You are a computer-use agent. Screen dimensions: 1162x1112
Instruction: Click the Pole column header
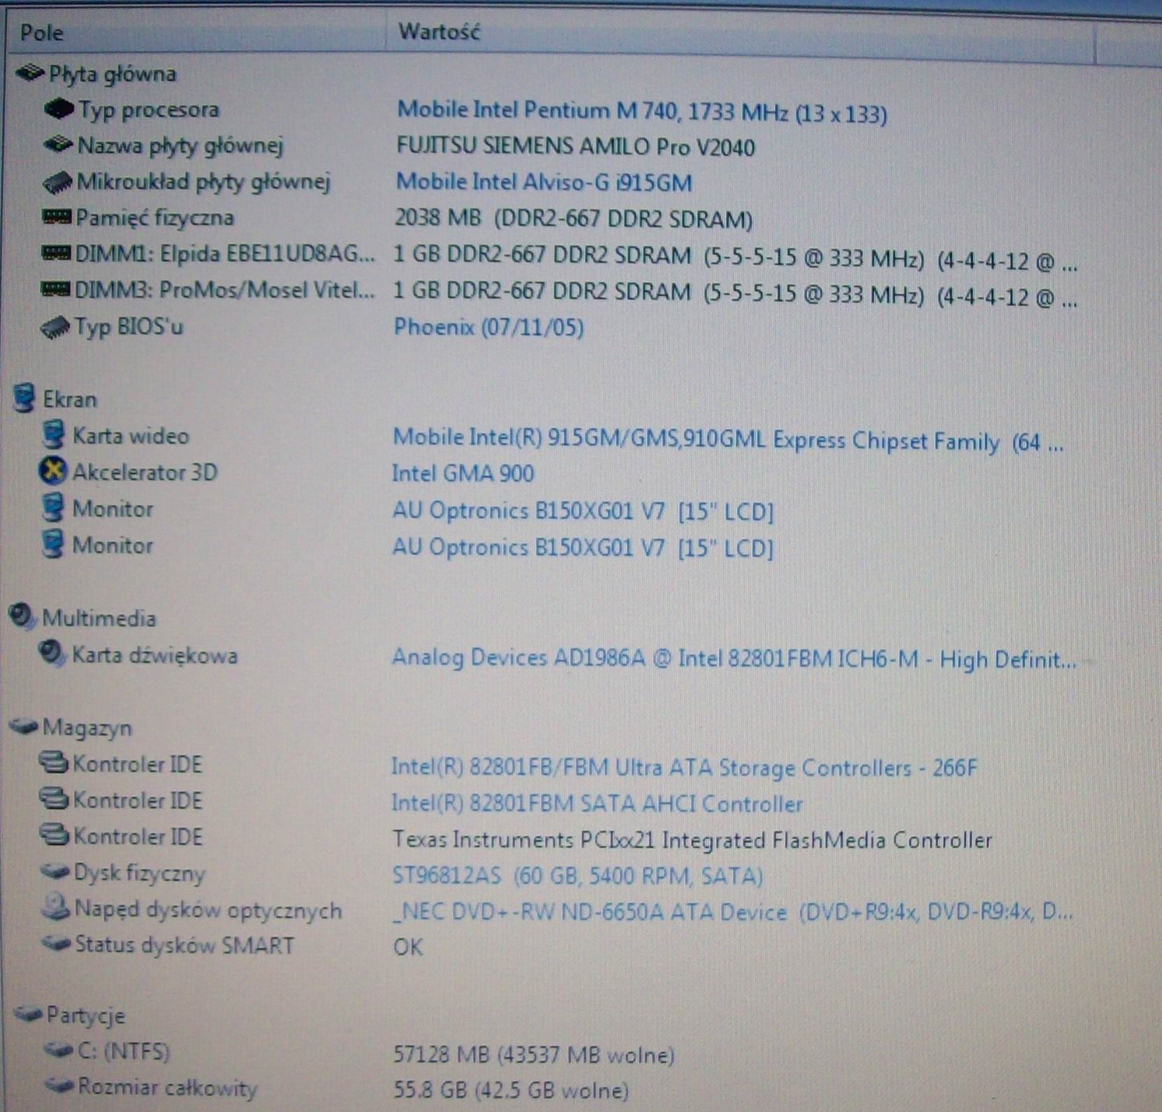click(x=196, y=32)
